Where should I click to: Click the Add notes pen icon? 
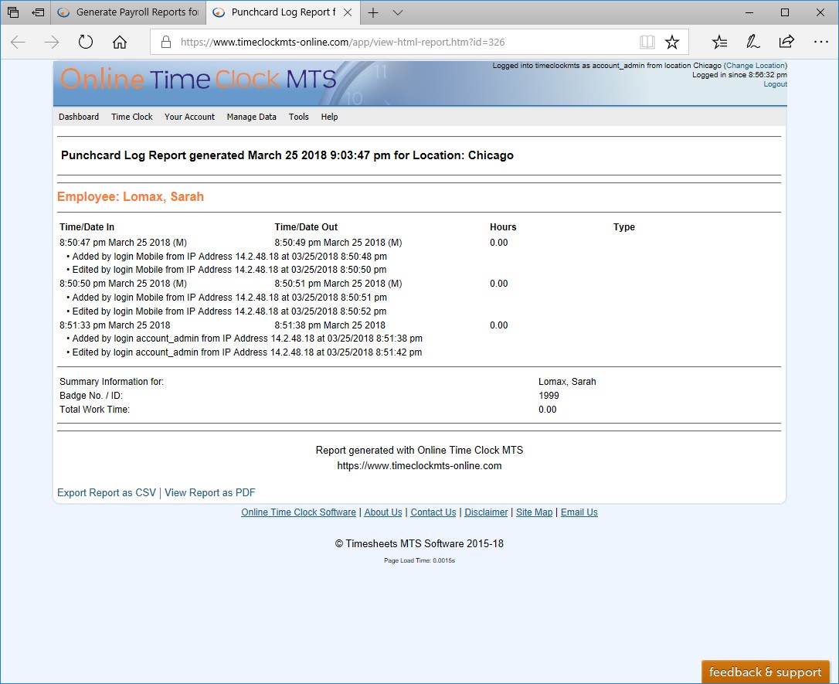[x=752, y=43]
